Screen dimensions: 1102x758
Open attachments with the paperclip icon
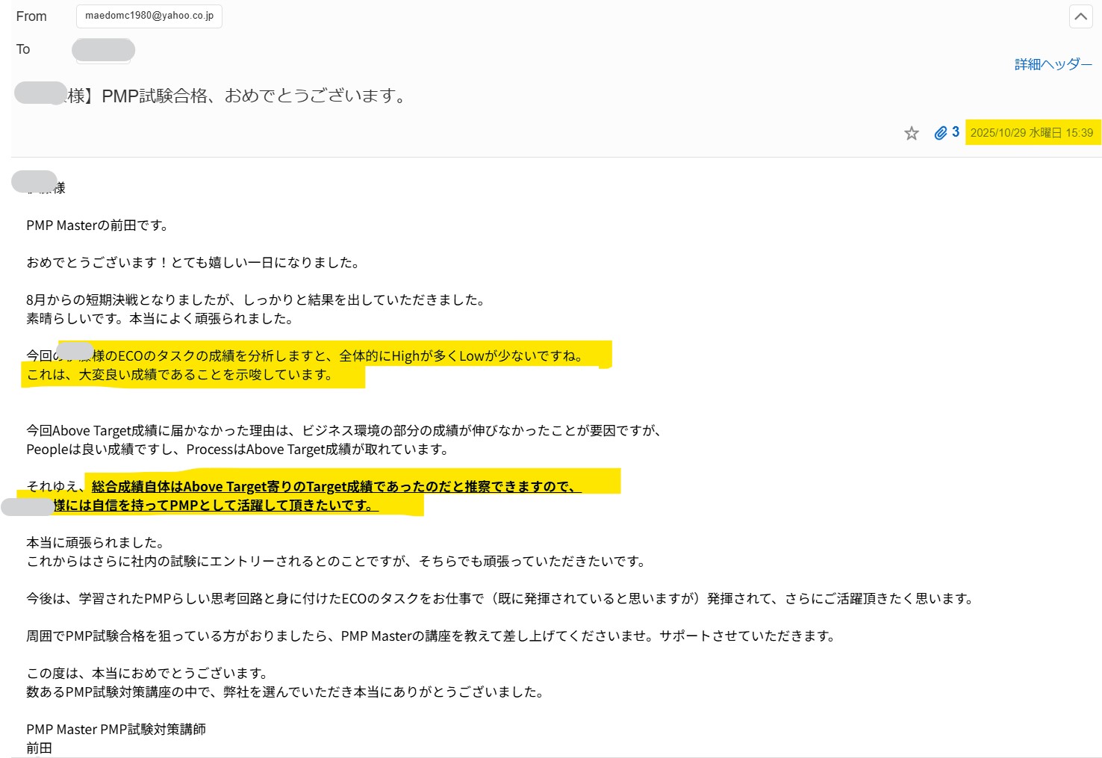pos(940,132)
